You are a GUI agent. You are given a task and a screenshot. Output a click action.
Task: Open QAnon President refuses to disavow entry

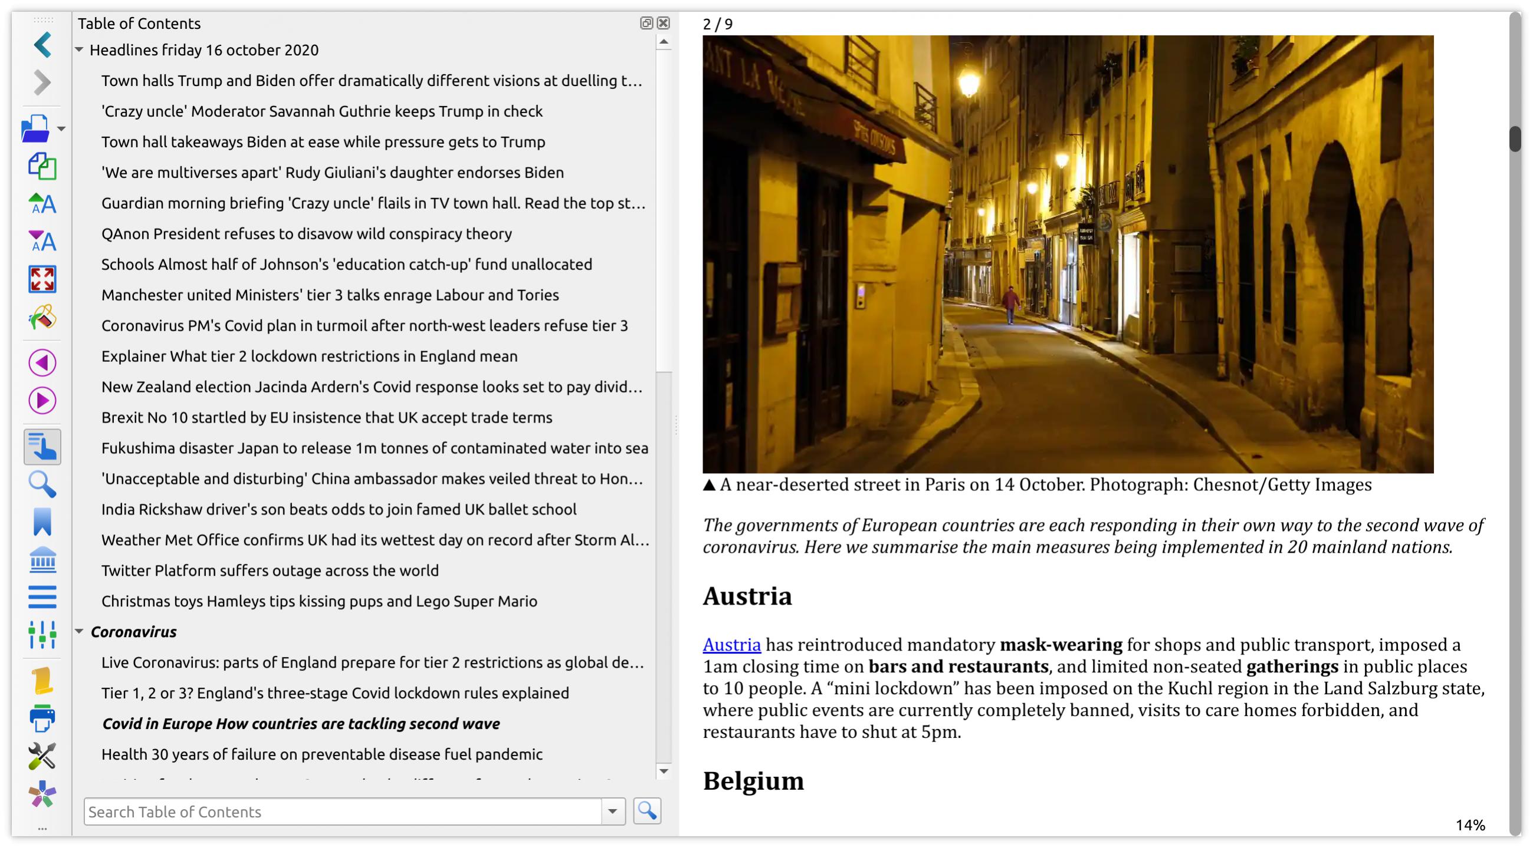307,234
